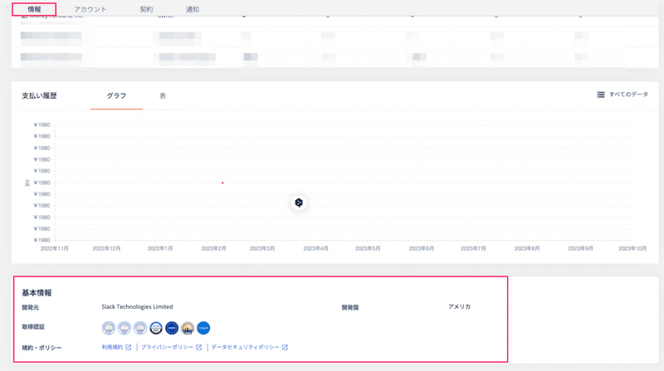Click the 2023年2月 axis label
The image size is (664, 371).
pyautogui.click(x=214, y=249)
